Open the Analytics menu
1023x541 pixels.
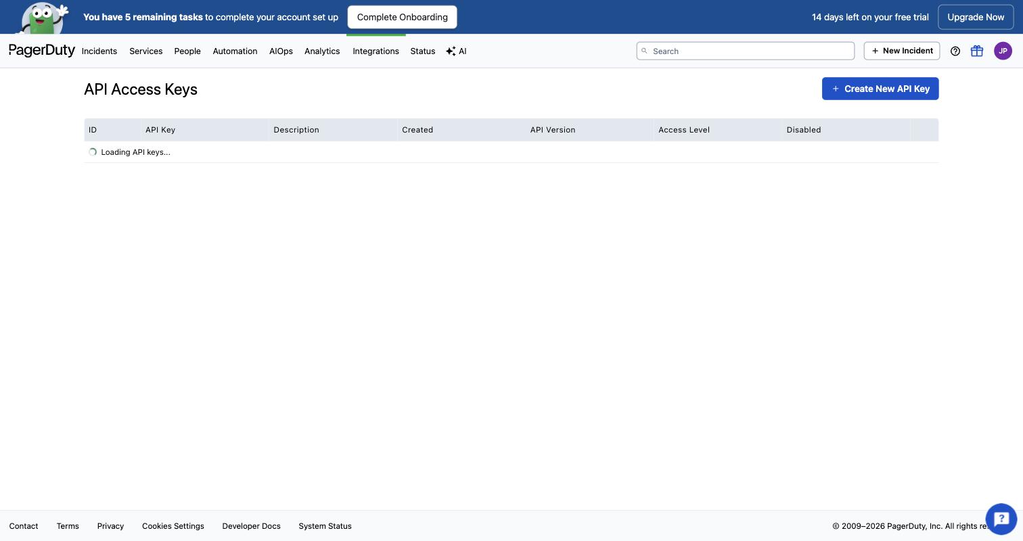(322, 51)
